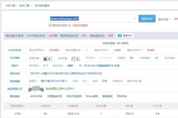The height and width of the screenshot is (118, 178).
Task: Click the 百度流量预计 column header
Action: [18, 106]
